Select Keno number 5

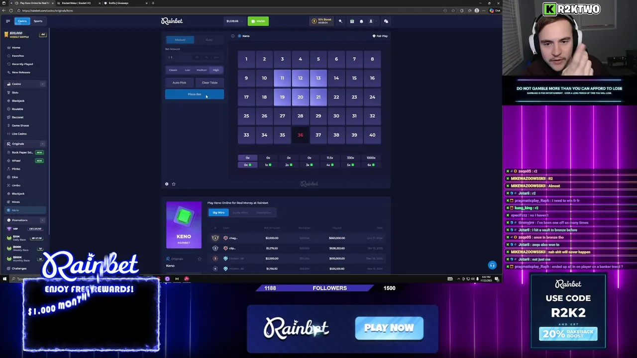(318, 59)
